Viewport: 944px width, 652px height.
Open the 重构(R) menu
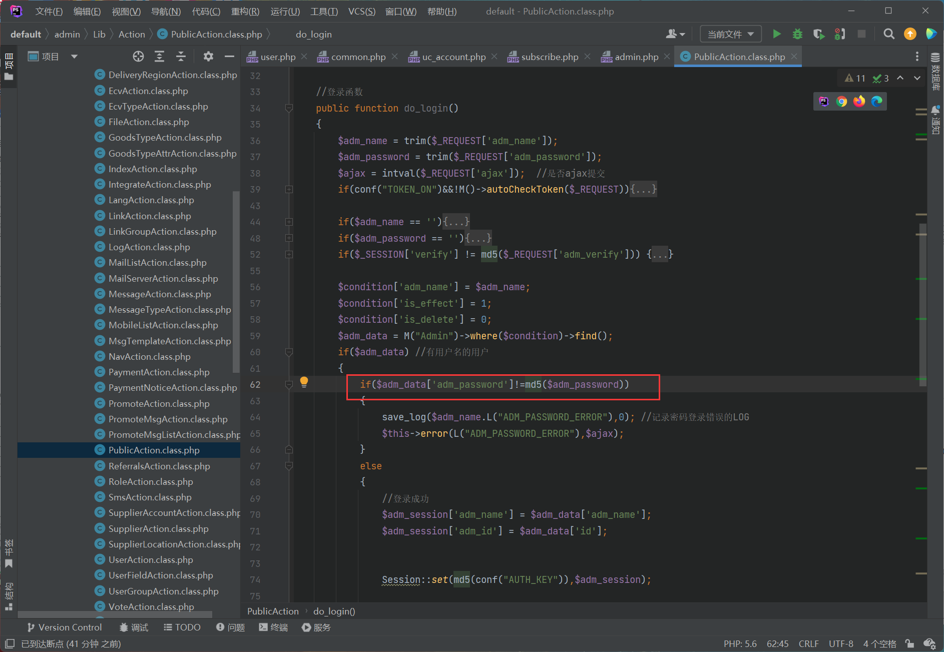point(245,11)
